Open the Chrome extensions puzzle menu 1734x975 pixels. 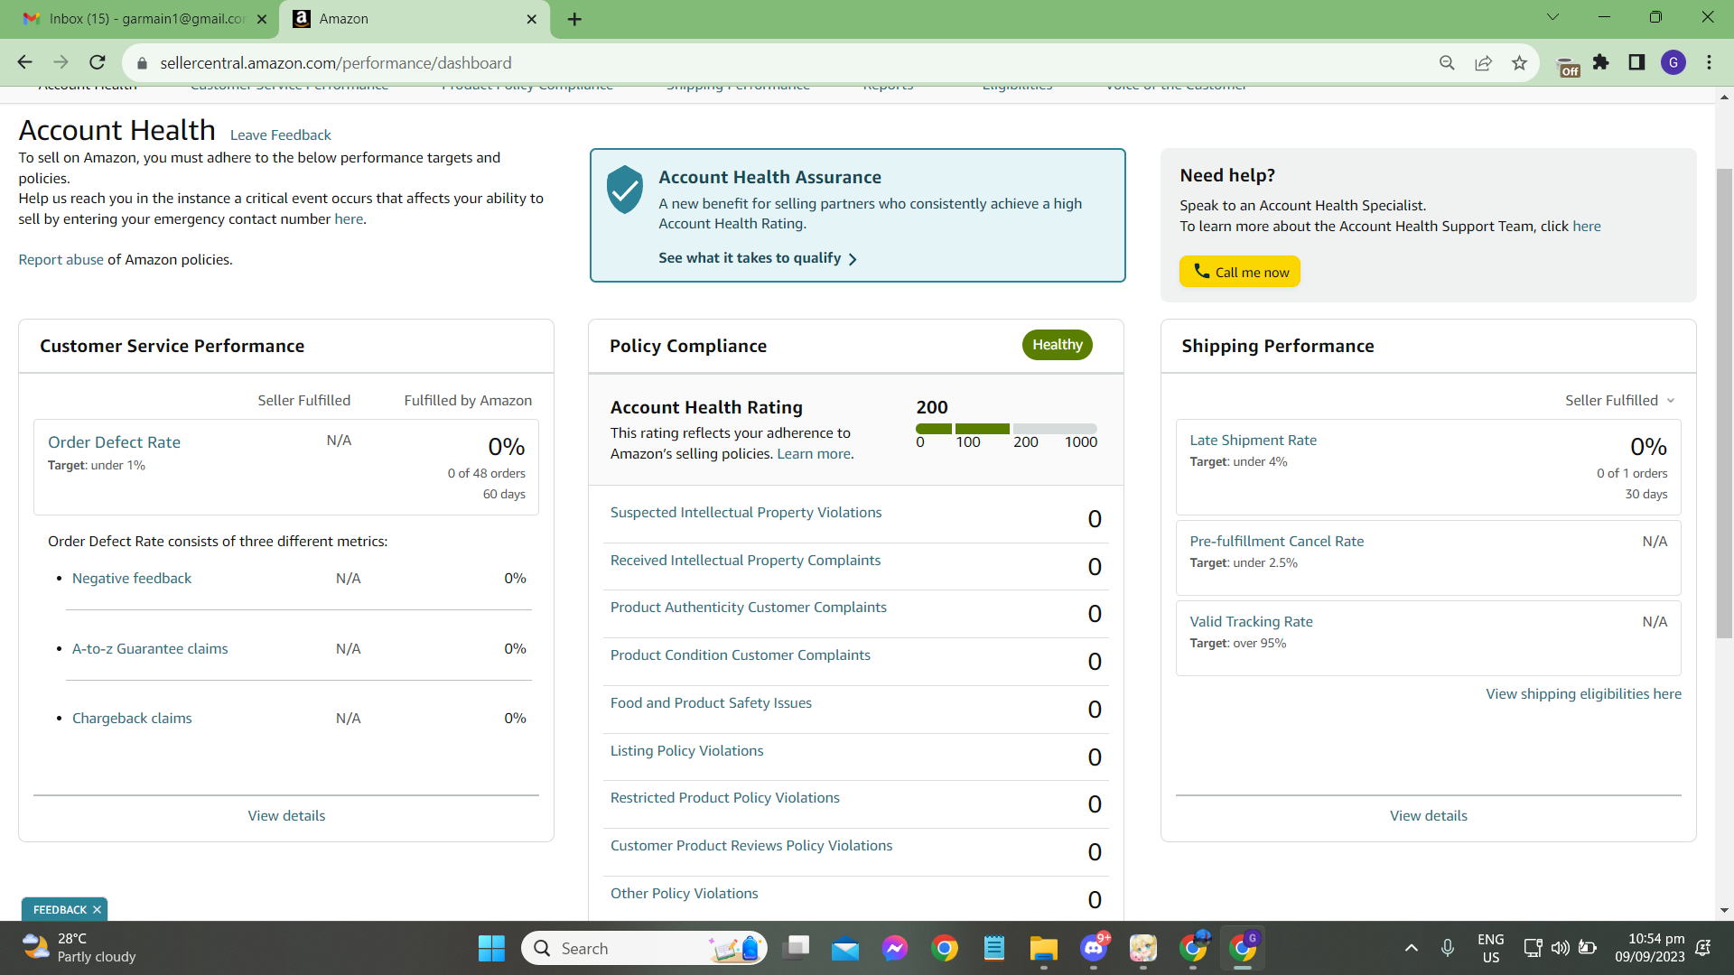[x=1601, y=62]
